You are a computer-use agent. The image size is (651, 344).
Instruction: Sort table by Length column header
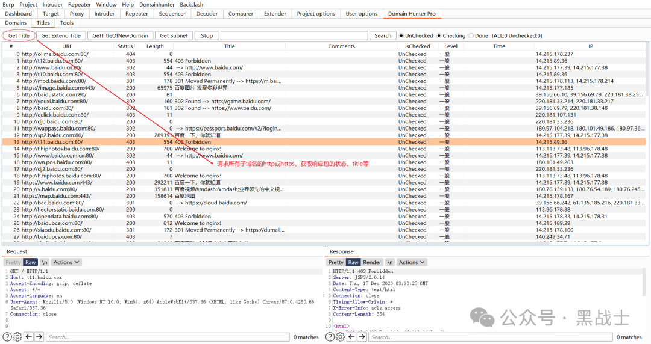tap(156, 46)
